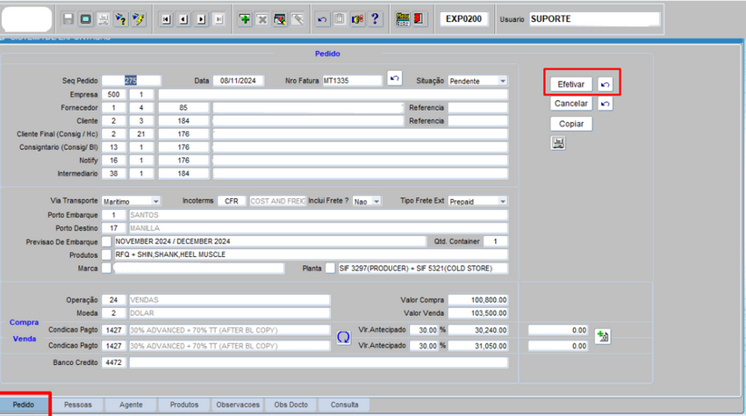Toggle the checkbox next to Produtos
Viewport: 746px width, 416px height.
pyautogui.click(x=107, y=255)
